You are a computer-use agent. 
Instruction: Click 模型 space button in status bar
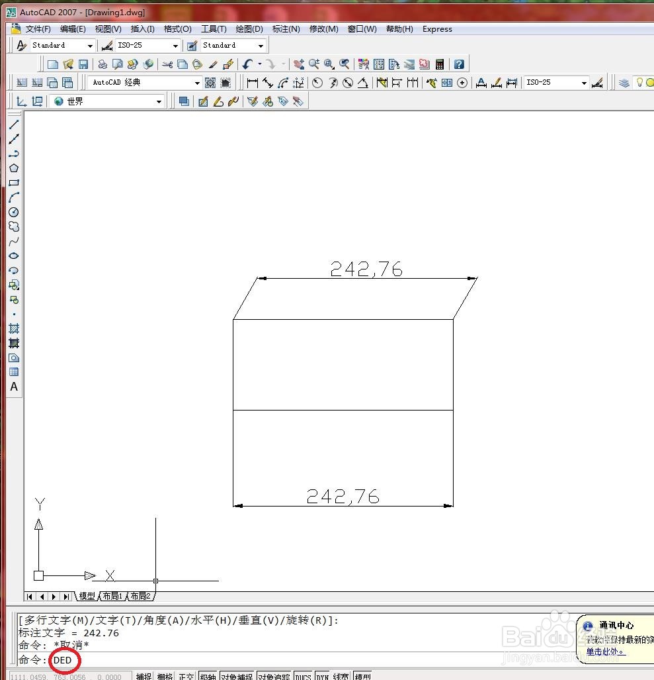tap(362, 676)
